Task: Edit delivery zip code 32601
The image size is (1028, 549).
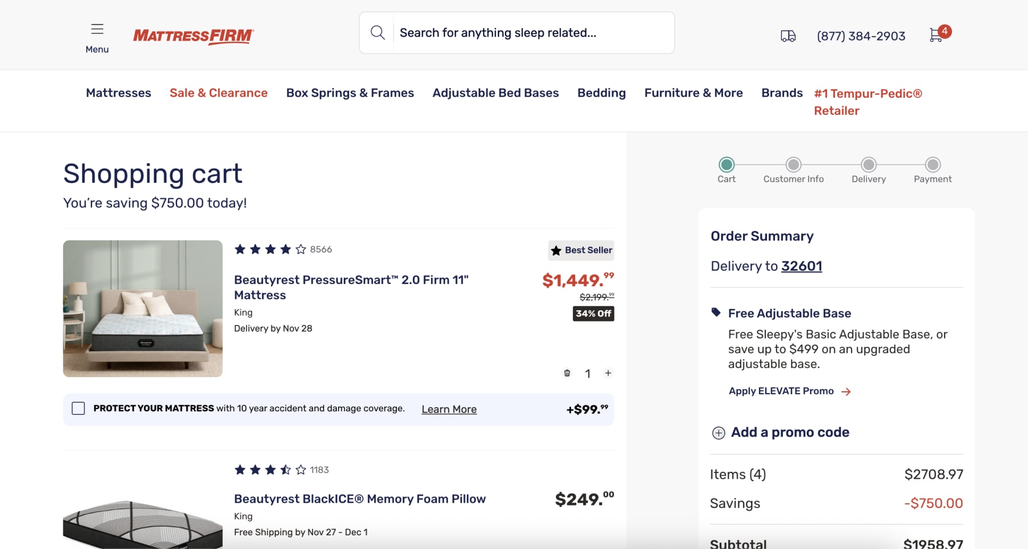Action: tap(802, 266)
